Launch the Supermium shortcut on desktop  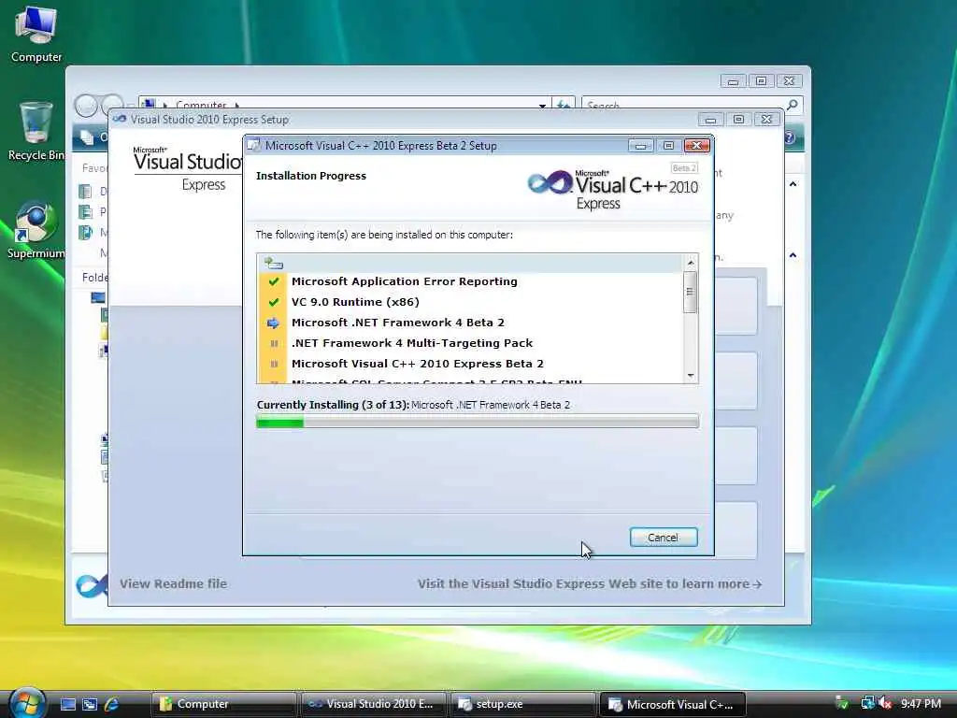coord(36,230)
